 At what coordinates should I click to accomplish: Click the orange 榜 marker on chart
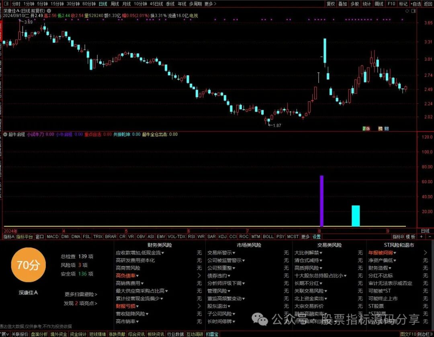point(380,129)
